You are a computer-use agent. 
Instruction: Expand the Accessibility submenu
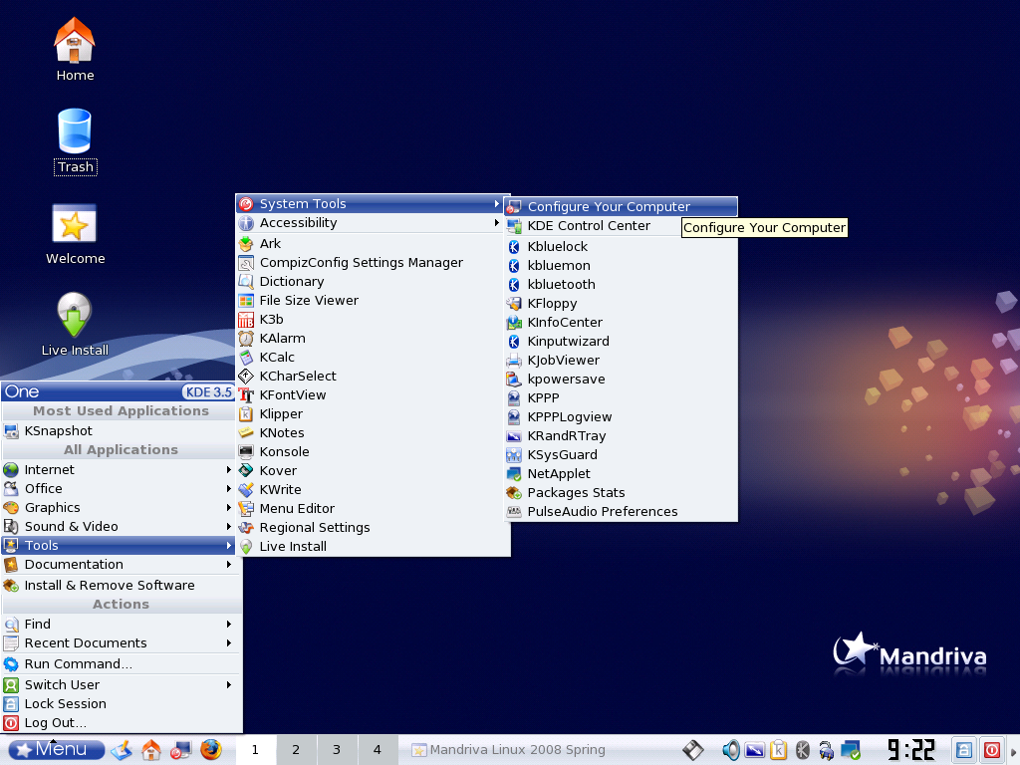pyautogui.click(x=299, y=223)
